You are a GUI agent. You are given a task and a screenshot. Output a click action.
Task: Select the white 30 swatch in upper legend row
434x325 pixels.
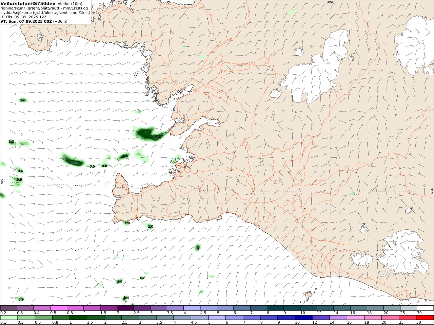pos(425,308)
